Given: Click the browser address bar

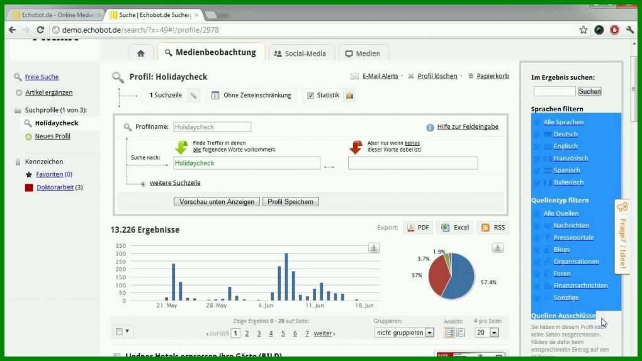Looking at the screenshot, I should (x=315, y=30).
